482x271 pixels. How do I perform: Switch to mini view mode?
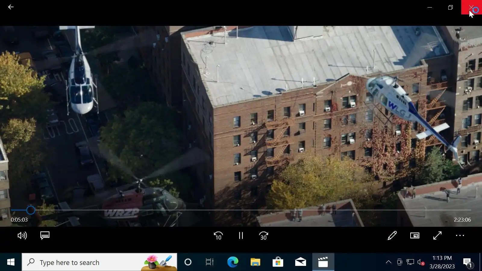[x=415, y=235]
